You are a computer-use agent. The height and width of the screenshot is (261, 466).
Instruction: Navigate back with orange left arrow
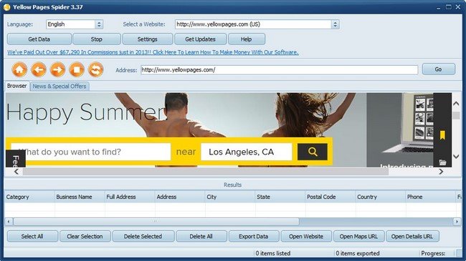click(x=39, y=69)
